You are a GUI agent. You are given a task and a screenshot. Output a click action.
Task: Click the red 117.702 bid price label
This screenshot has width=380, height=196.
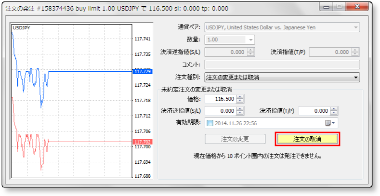142,142
